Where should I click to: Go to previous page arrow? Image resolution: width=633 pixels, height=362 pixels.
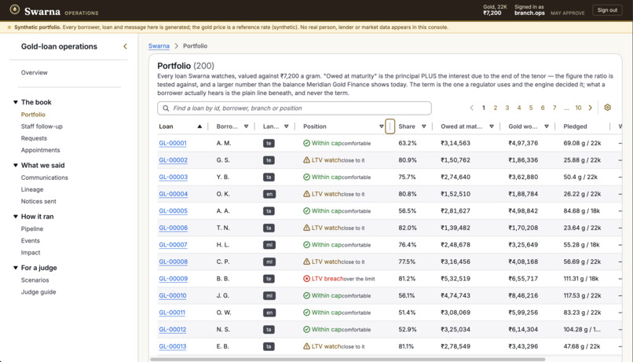(x=471, y=108)
